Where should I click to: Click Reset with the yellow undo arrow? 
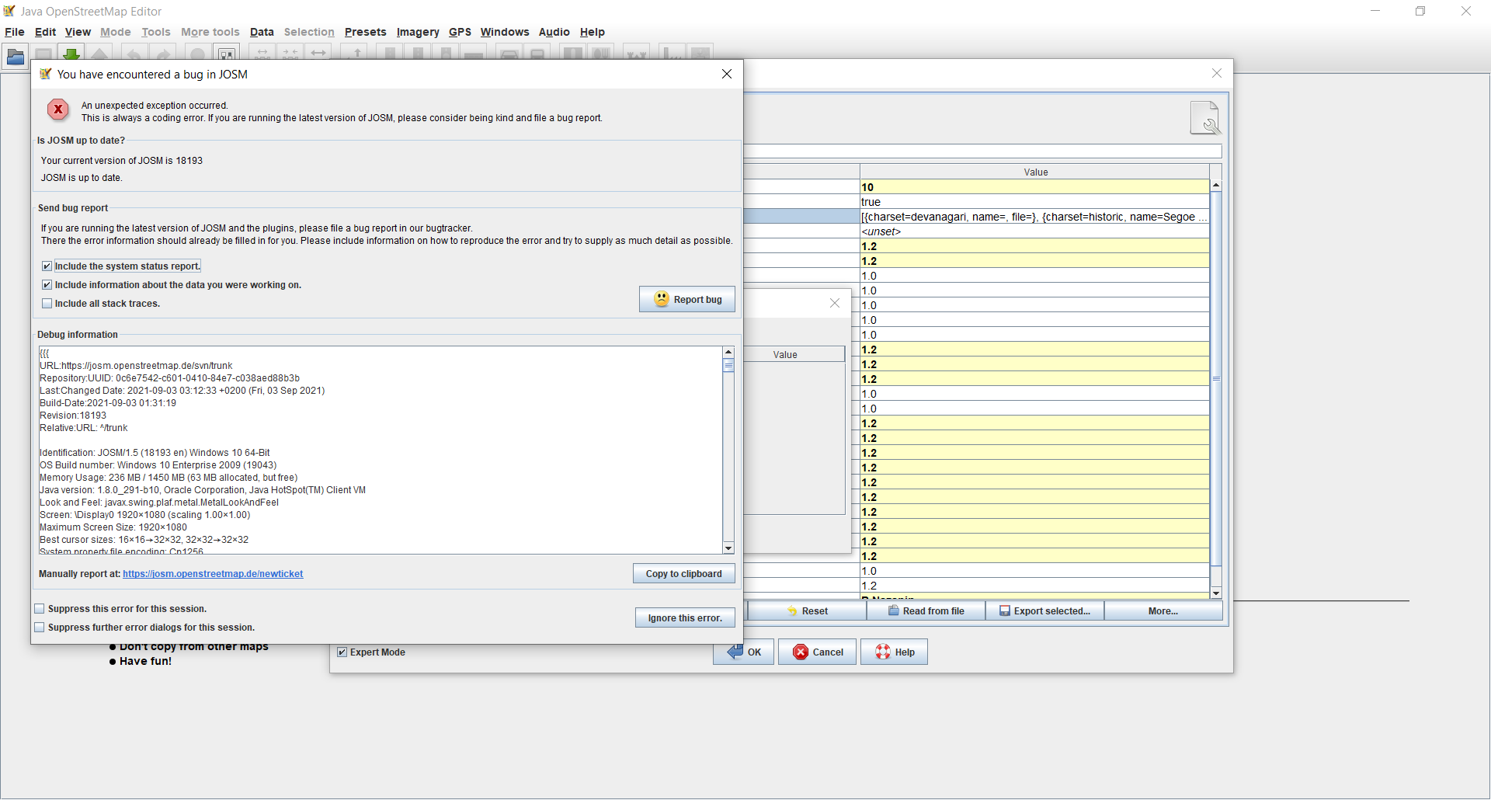807,611
